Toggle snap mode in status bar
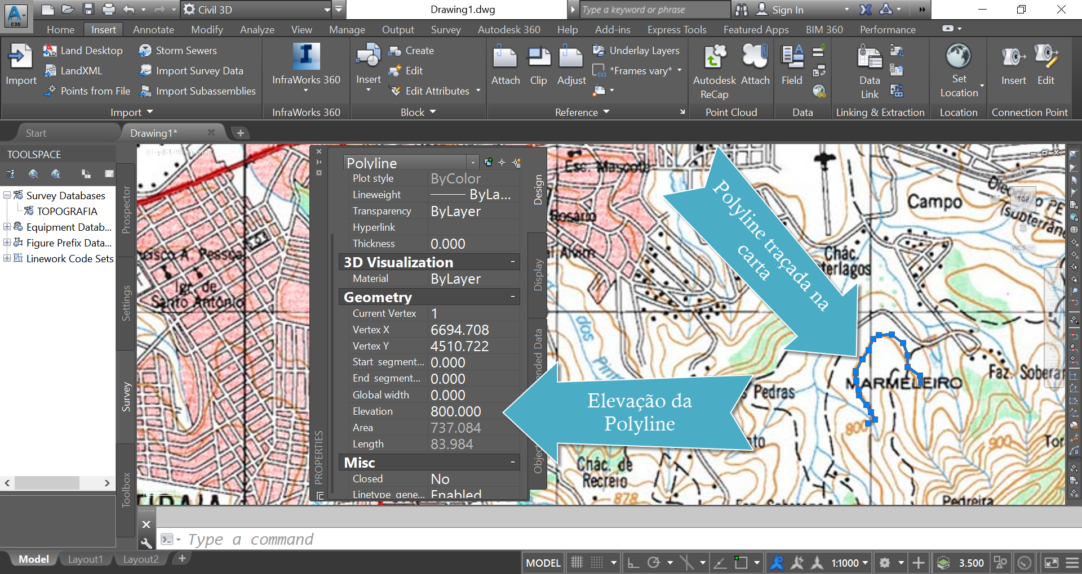The height and width of the screenshot is (574, 1082). click(x=597, y=563)
